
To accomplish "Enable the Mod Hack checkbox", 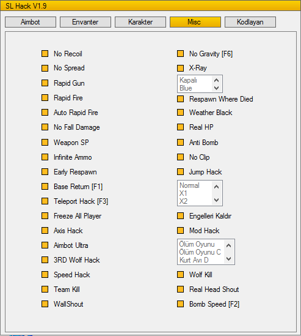I will tap(180, 231).
